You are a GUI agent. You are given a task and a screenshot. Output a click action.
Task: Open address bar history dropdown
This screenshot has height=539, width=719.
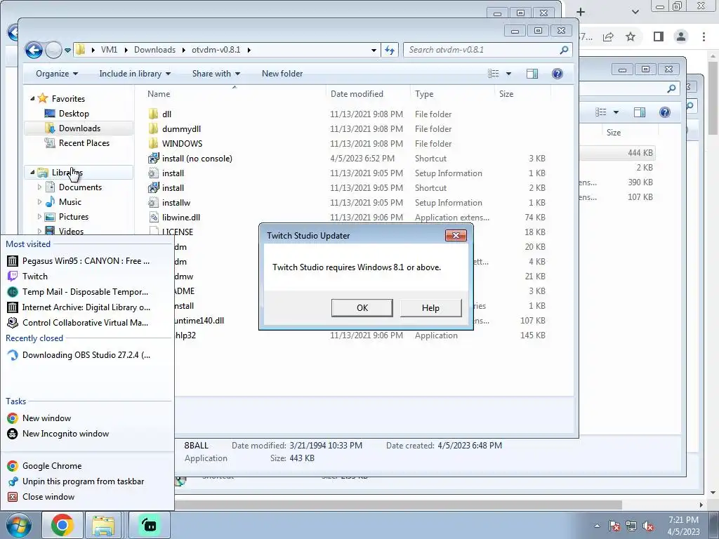pyautogui.click(x=374, y=50)
